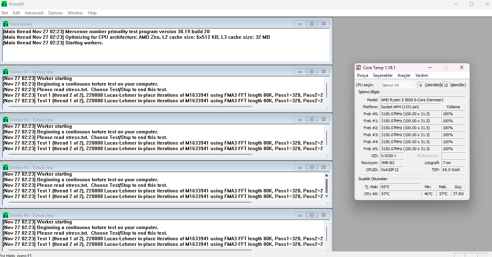This screenshot has height=257, width=492.
Task: Open the Advanced menu in Prime95
Action: 34,13
